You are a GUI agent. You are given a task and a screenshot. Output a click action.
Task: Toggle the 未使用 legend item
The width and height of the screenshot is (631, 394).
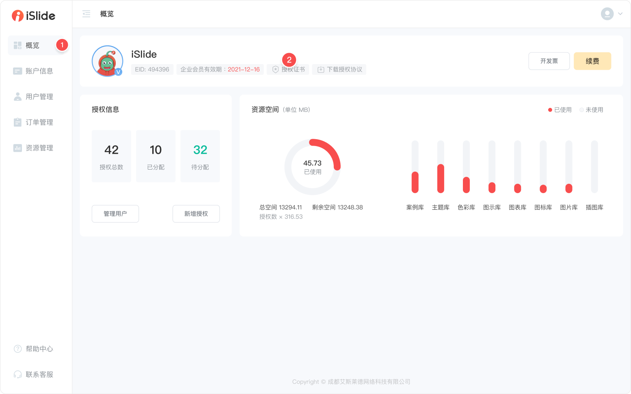pyautogui.click(x=591, y=110)
